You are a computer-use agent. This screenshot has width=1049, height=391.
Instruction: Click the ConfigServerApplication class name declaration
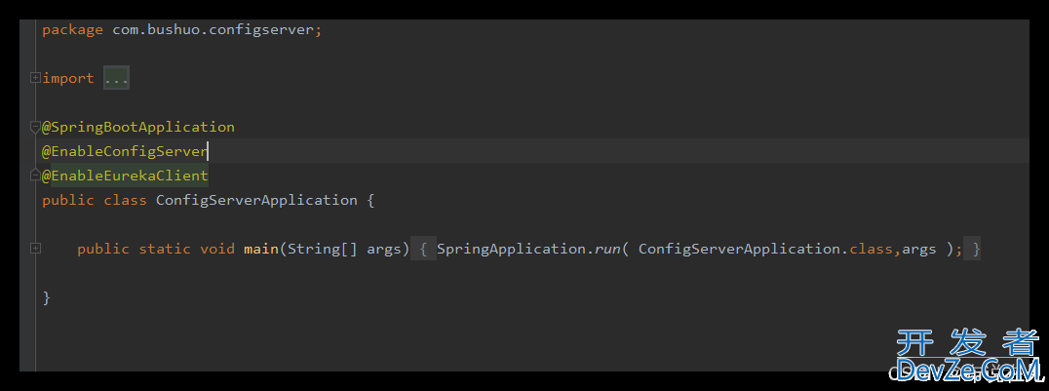pyautogui.click(x=257, y=200)
